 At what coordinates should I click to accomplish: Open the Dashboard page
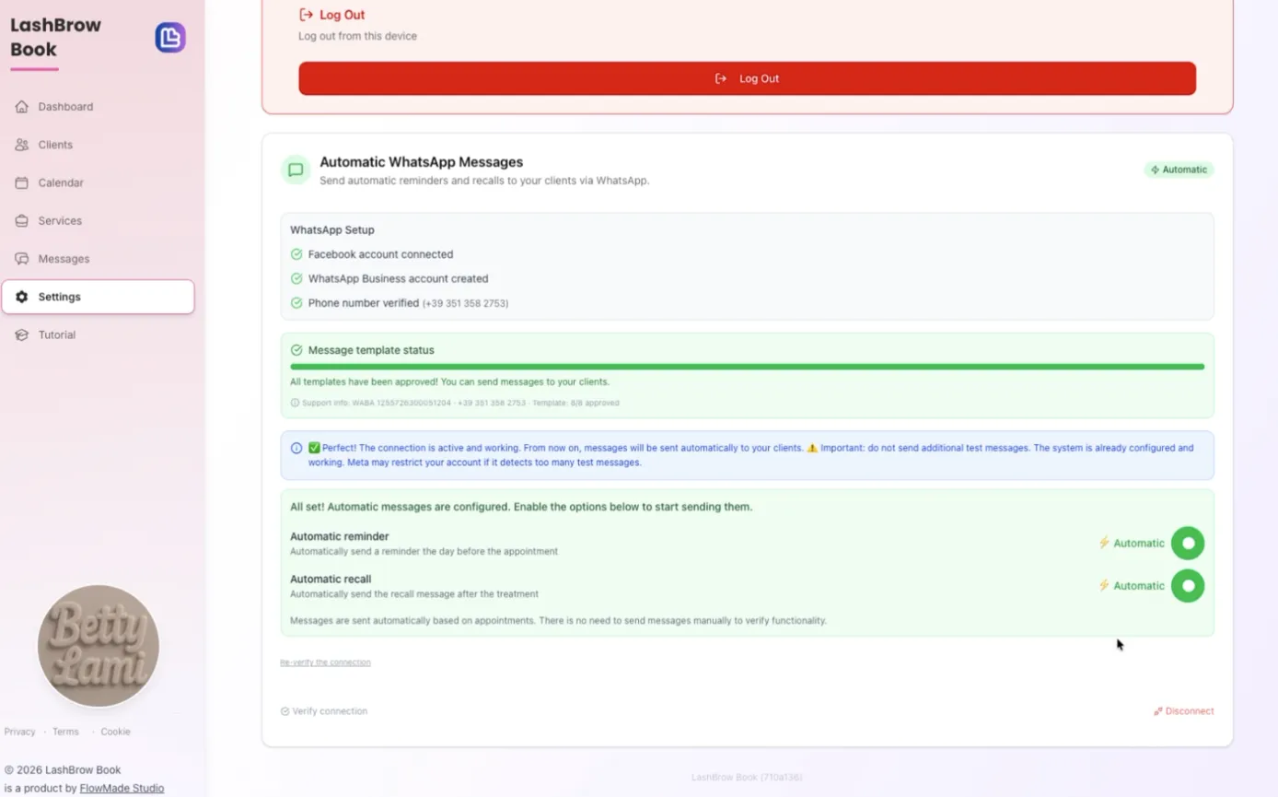point(98,107)
